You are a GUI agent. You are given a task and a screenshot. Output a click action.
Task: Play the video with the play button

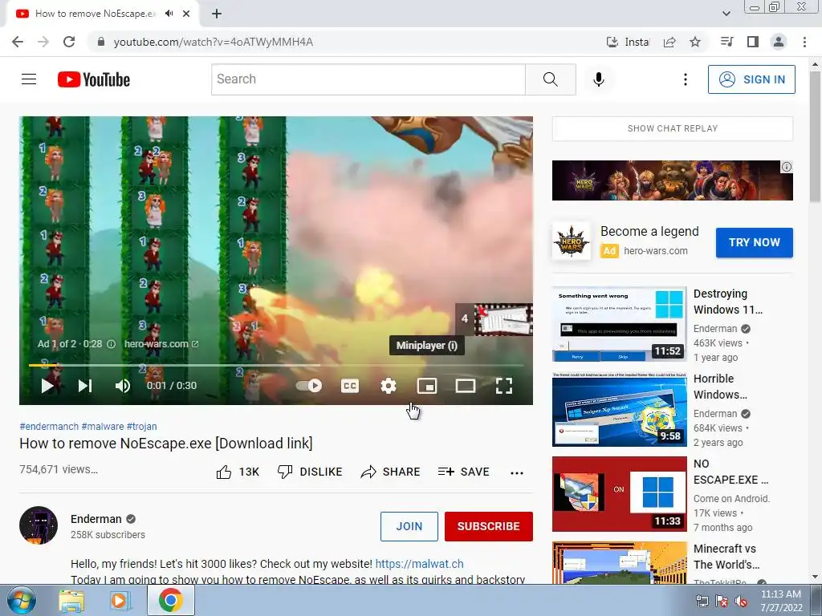(47, 386)
